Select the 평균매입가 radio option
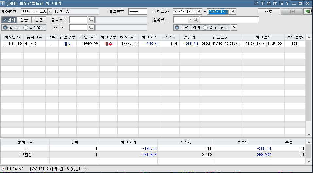313x173 pixels. click(205, 28)
